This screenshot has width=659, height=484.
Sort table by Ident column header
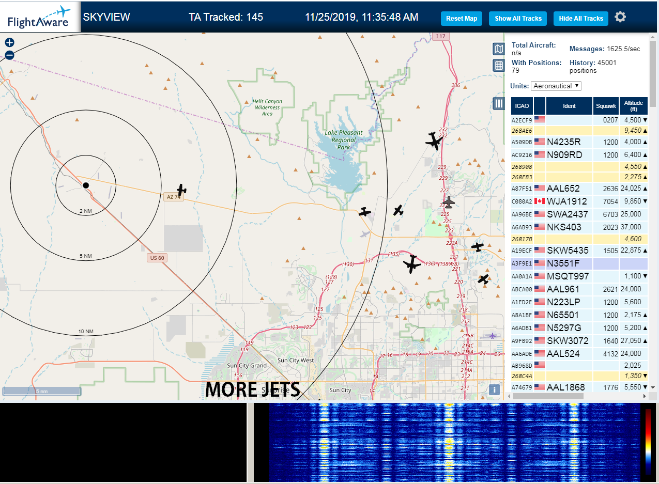[x=569, y=106]
